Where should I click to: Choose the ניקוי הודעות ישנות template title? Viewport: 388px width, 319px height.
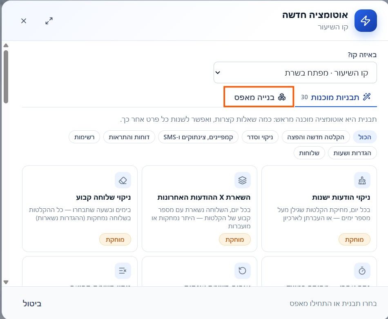pyautogui.click(x=341, y=197)
